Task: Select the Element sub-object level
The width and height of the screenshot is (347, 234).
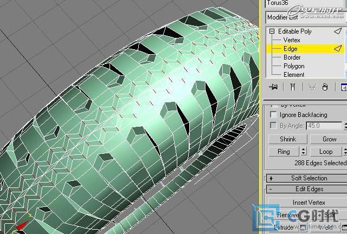Action: (294, 75)
